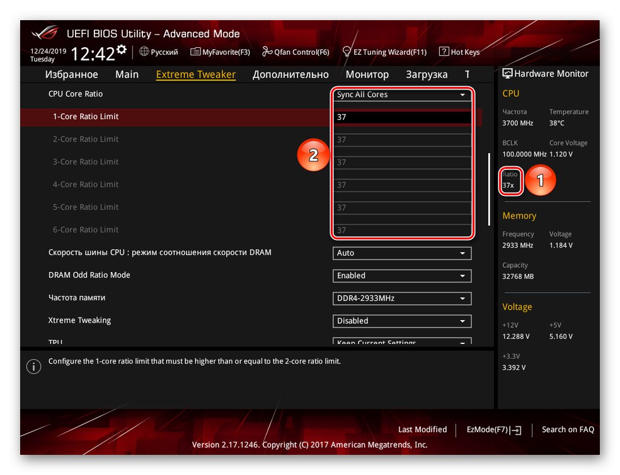
Task: Click 5-Core Ratio Limit value field
Action: [x=402, y=208]
